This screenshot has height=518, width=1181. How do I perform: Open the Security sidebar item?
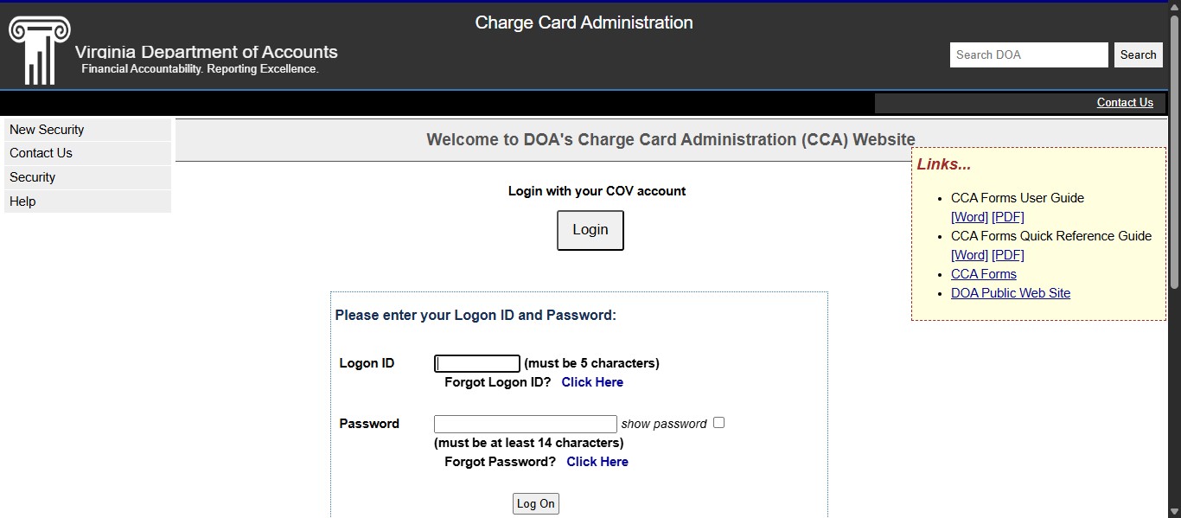32,177
